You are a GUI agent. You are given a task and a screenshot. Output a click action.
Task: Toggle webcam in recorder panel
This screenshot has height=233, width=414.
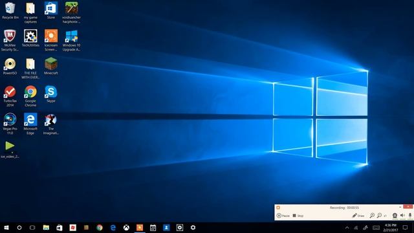[395, 216]
